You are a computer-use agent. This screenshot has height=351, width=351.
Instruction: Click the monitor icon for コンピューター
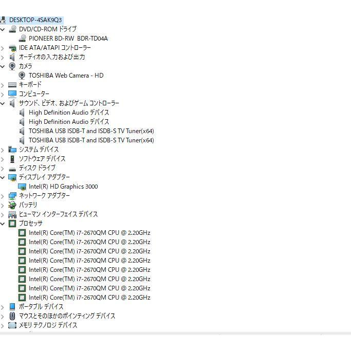pos(12,94)
